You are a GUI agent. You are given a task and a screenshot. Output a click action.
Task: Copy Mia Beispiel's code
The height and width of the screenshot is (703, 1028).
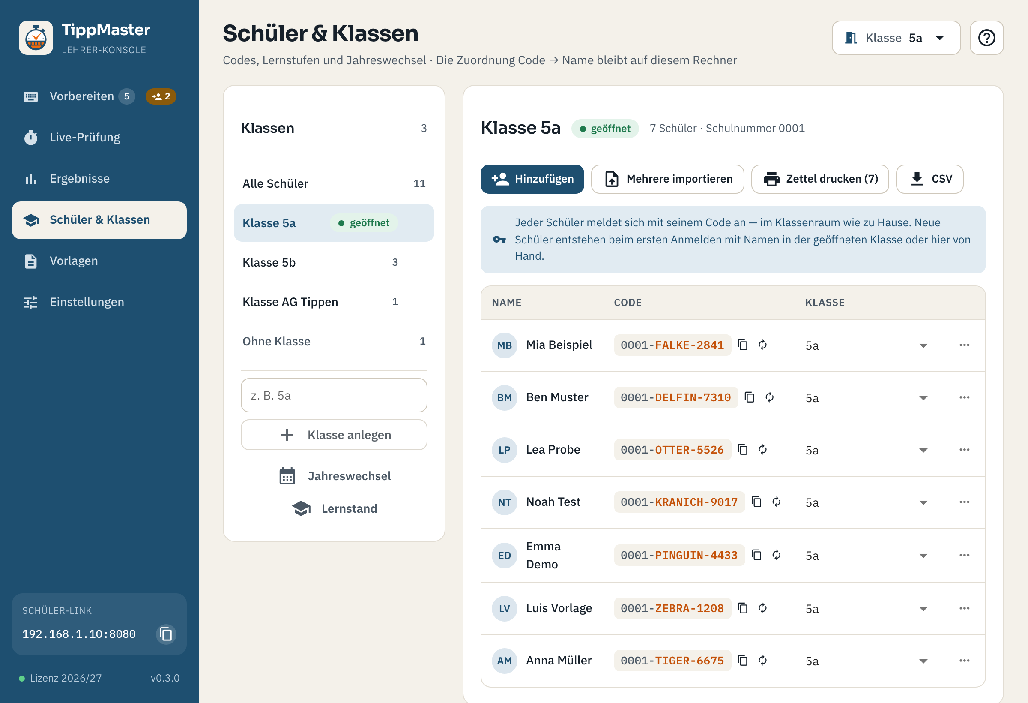point(743,345)
